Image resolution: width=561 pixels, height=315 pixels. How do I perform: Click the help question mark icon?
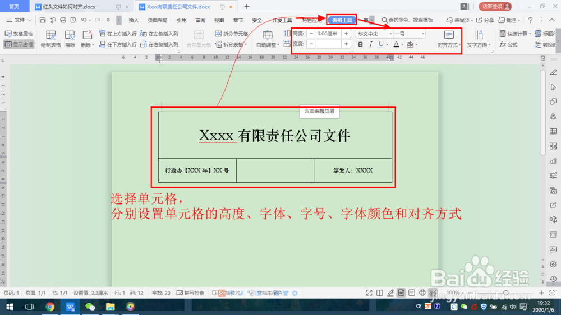pos(530,20)
